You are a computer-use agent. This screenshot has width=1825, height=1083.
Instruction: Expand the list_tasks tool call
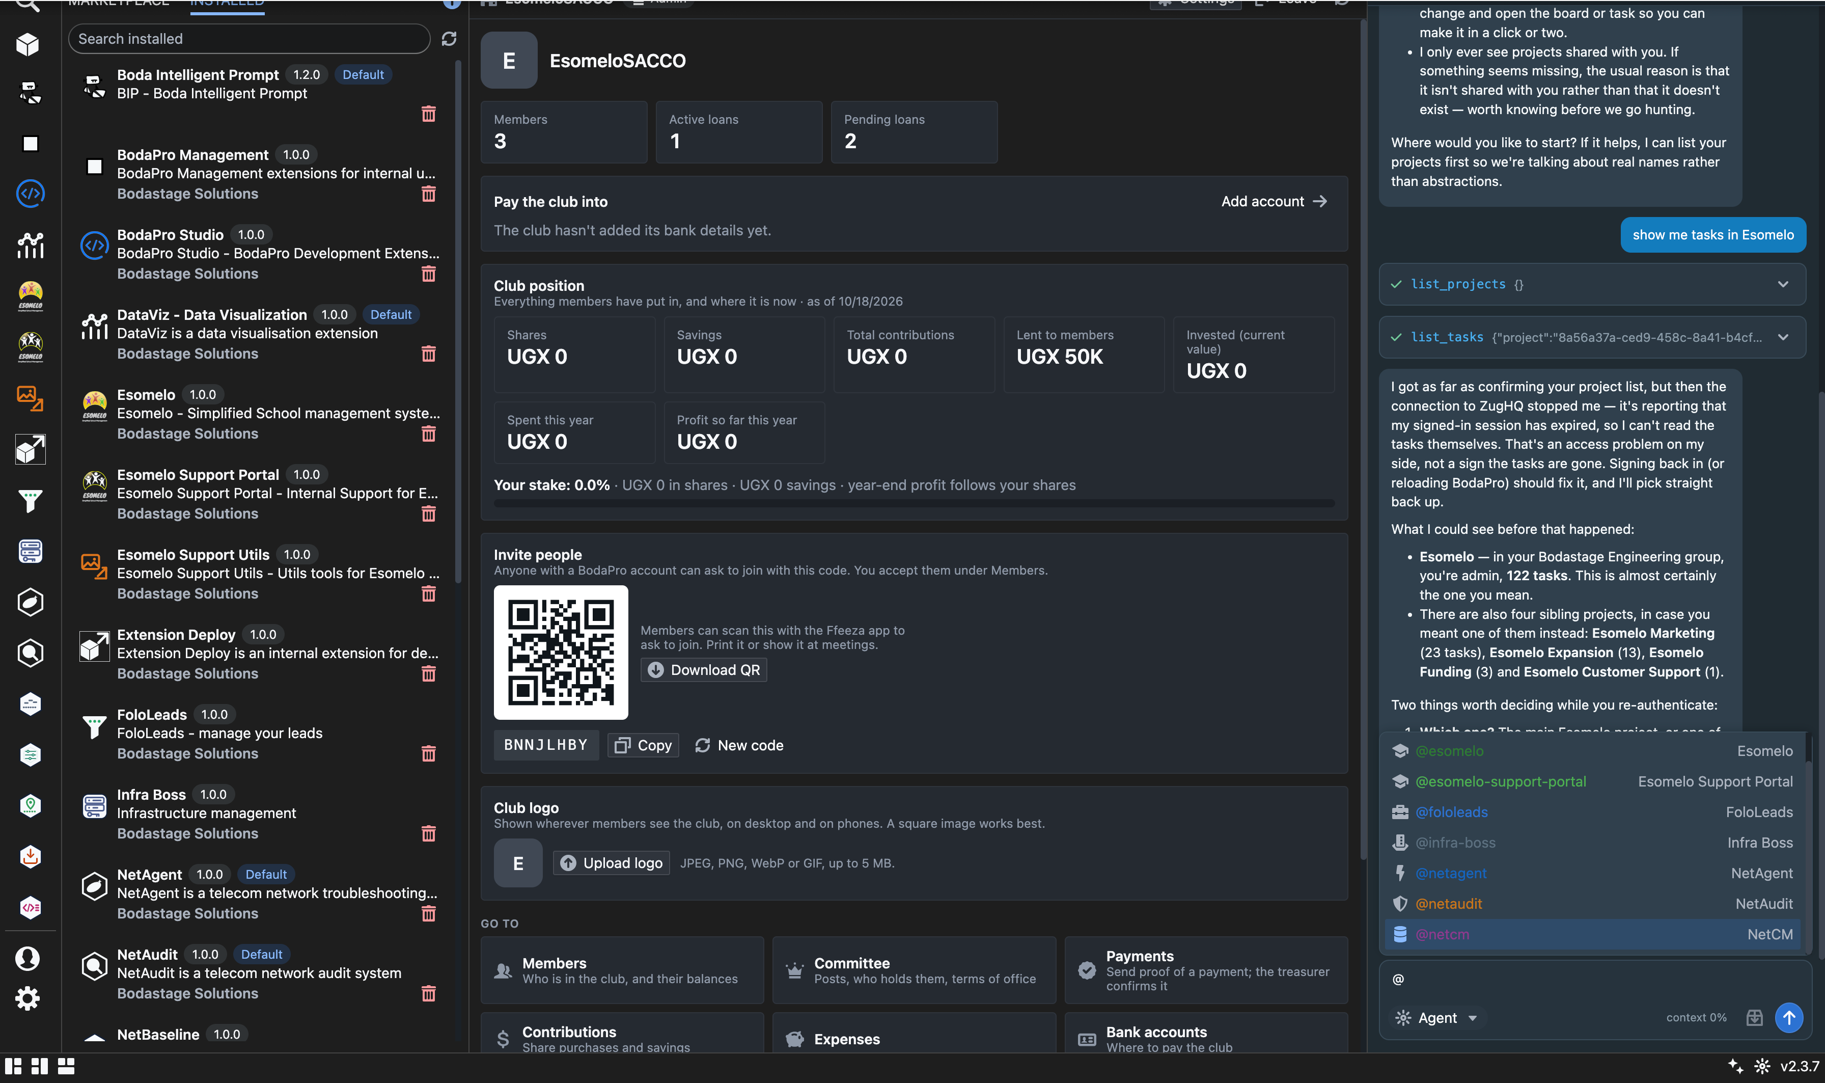(1592, 337)
